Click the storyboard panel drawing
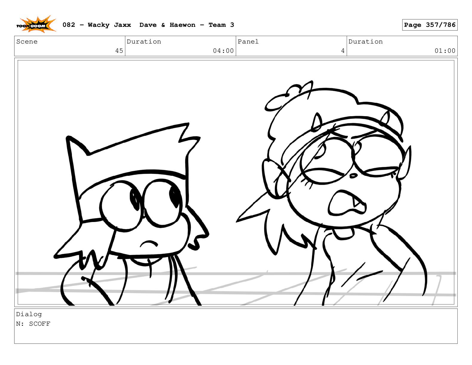472x365 pixels. coord(236,182)
